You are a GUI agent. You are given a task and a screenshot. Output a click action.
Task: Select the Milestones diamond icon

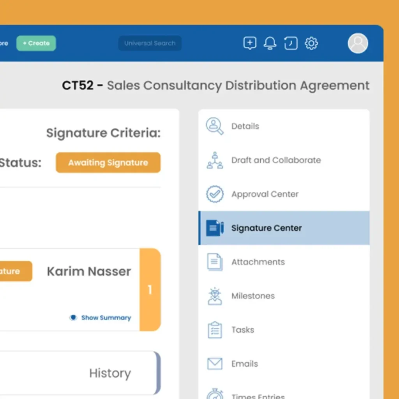(214, 296)
